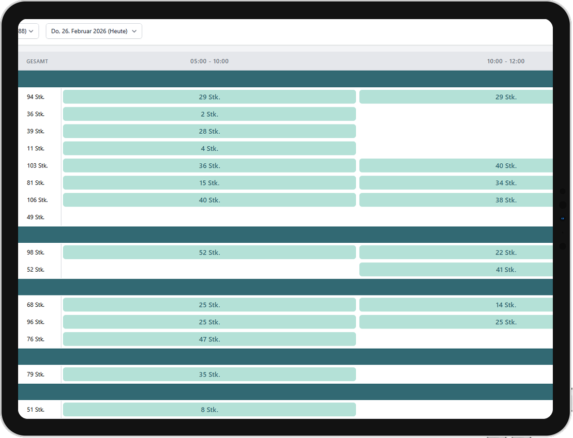Click the 52 Stk. total in the GESAMT column
This screenshot has width=573, height=438.
click(x=36, y=270)
